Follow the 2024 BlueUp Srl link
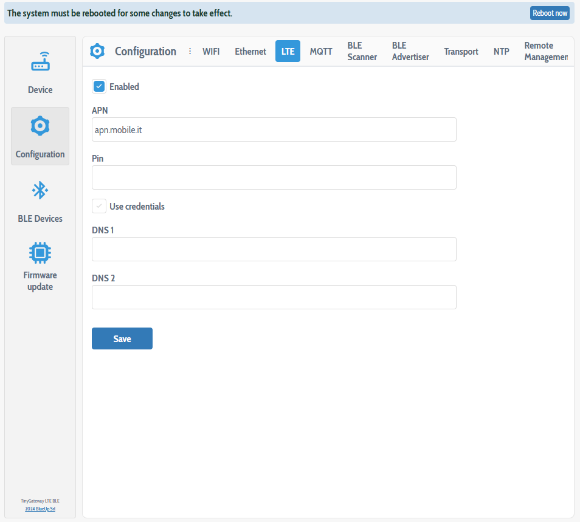The width and height of the screenshot is (580, 522). (x=40, y=509)
